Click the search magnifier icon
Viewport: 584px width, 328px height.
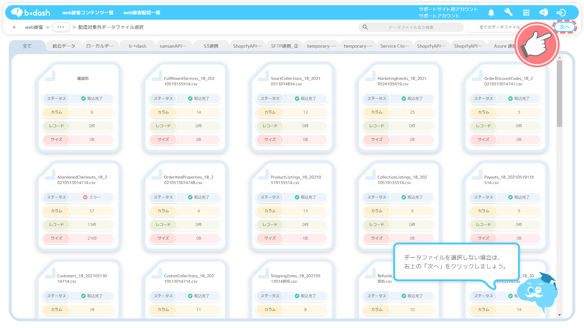(x=365, y=27)
